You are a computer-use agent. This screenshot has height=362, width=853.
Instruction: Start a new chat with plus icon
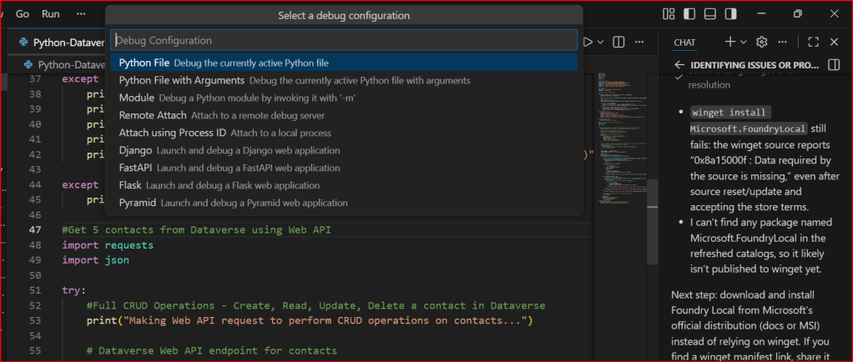coord(730,42)
